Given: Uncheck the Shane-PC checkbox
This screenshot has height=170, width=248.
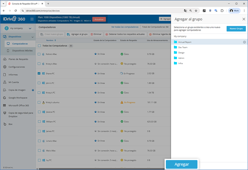Looking at the screenshot, I should 39,74.
